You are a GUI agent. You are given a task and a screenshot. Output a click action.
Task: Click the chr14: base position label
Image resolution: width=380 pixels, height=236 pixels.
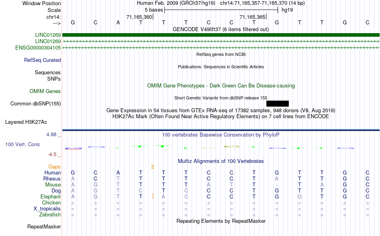pyautogui.click(x=54, y=17)
